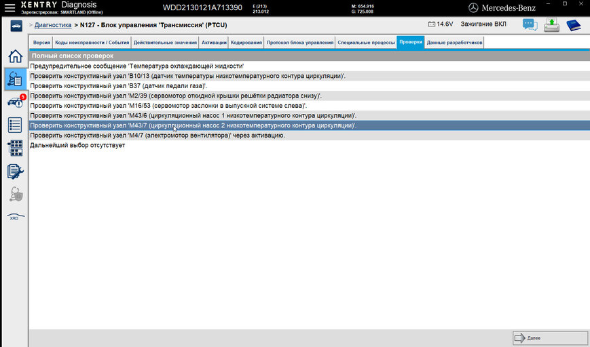The height and width of the screenshot is (347, 590).
Task: Click the red badge showing 5
Action: (x=23, y=97)
